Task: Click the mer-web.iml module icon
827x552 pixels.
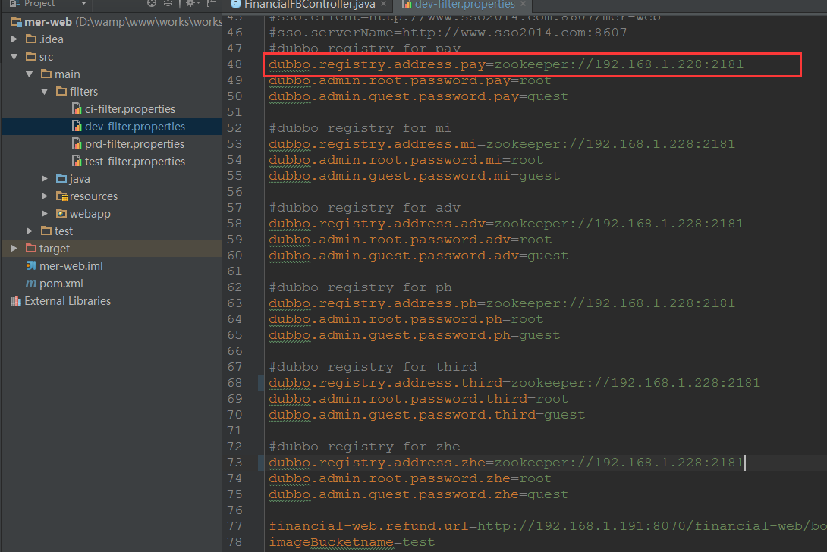Action: point(31,265)
